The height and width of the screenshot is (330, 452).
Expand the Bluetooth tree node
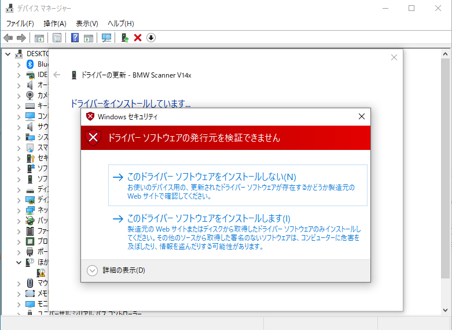tap(19, 65)
